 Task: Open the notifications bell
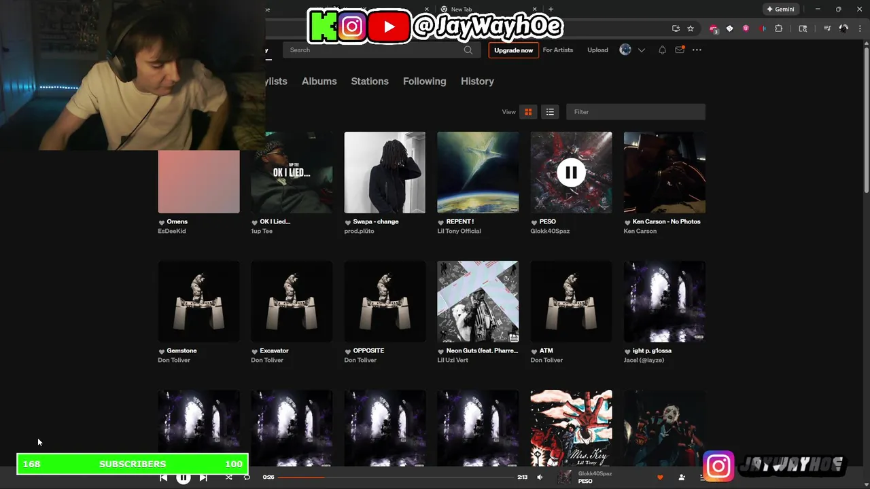tap(662, 50)
